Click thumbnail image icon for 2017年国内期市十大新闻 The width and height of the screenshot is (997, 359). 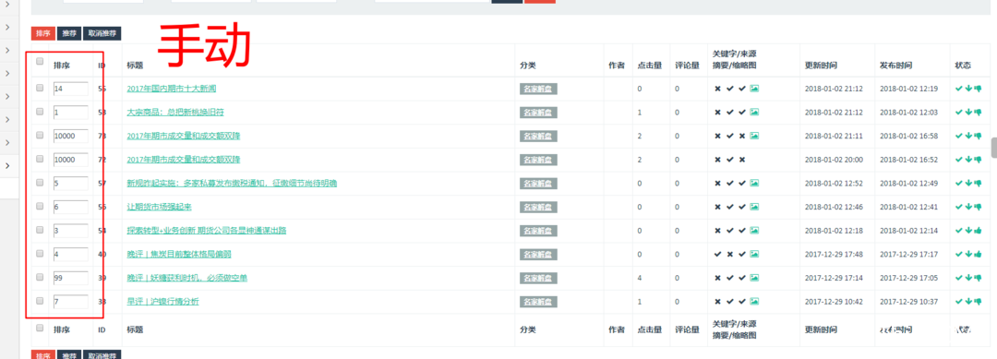click(754, 89)
